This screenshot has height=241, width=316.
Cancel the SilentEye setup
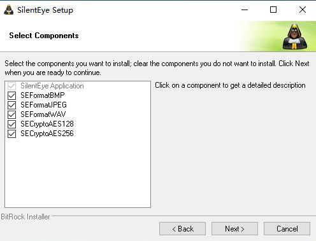tap(287, 229)
